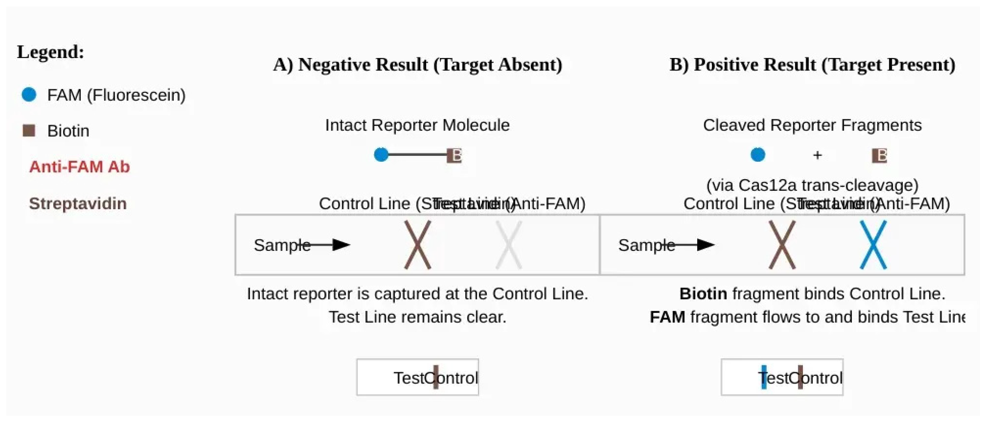Click the "(via Cas12a trans-cleavage)" caption
This screenshot has height=422, width=989.
coord(812,185)
